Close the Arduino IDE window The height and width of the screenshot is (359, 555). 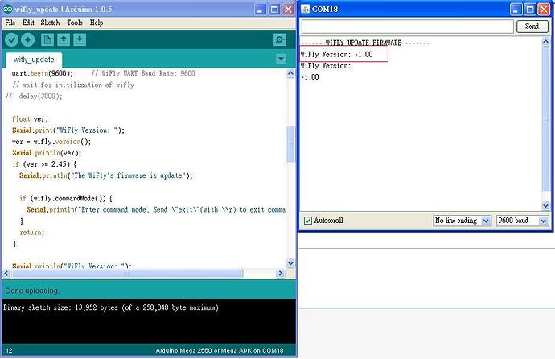(289, 10)
